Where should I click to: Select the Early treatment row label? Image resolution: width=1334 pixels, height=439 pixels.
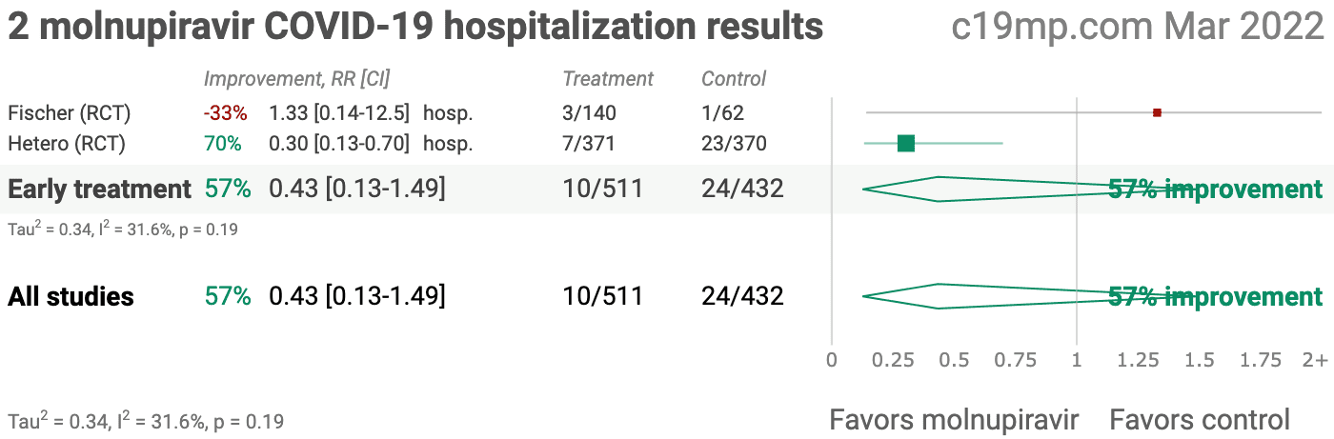click(x=100, y=189)
